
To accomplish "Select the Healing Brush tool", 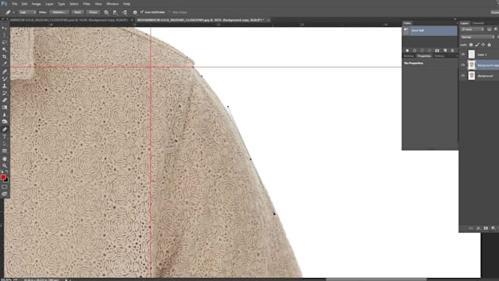I will (x=4, y=71).
